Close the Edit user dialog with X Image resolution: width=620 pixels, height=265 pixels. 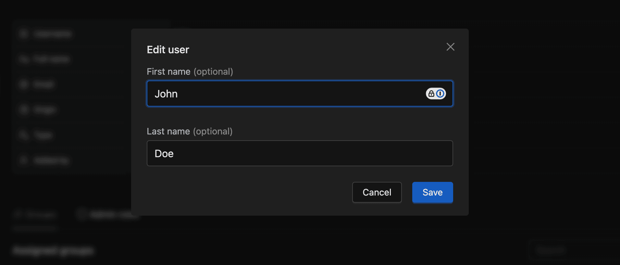(450, 47)
